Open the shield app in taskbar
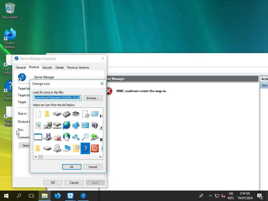 [x=70, y=196]
